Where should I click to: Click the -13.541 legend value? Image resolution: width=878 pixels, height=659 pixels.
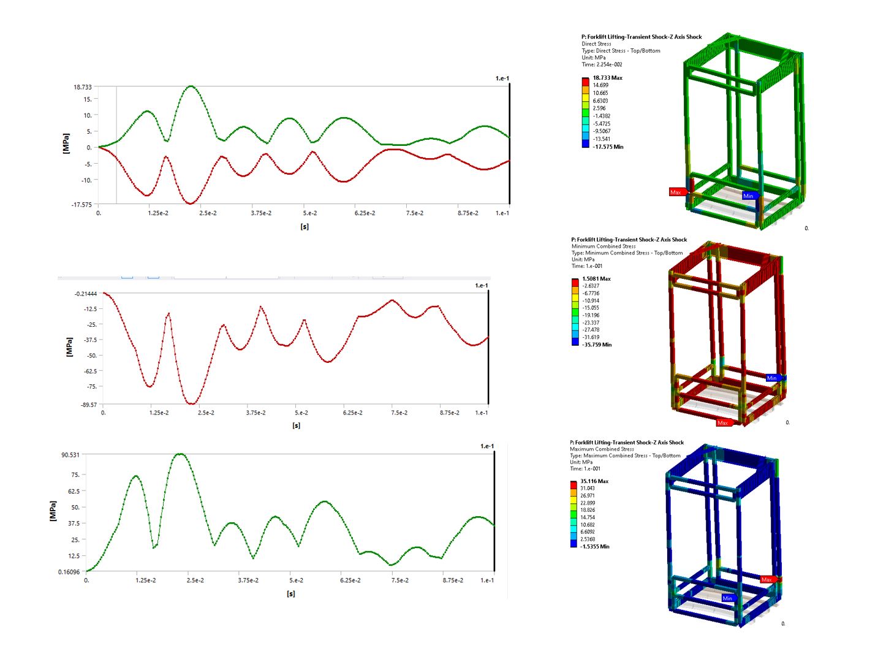602,139
